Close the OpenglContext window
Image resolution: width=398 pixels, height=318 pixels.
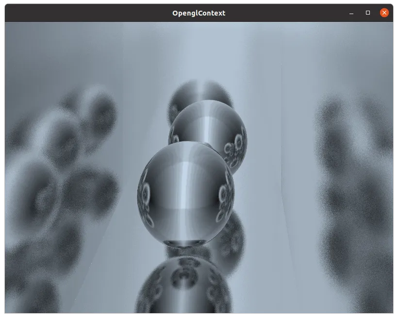pyautogui.click(x=384, y=13)
